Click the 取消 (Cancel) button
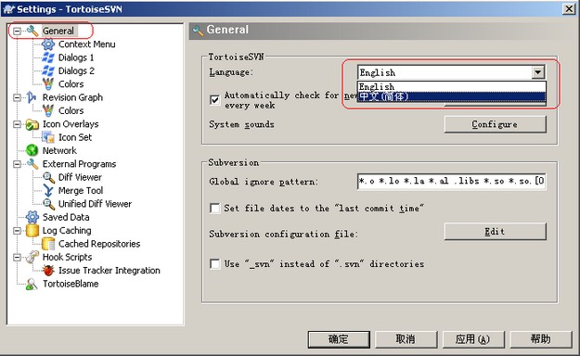The width and height of the screenshot is (580, 356). click(406, 339)
